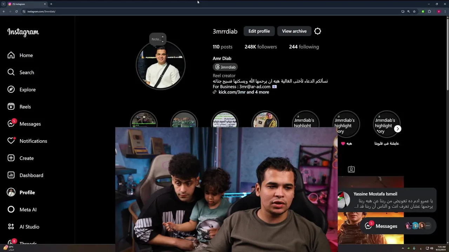
Task: Close the Instagram browser tab
Action: click(x=45, y=4)
